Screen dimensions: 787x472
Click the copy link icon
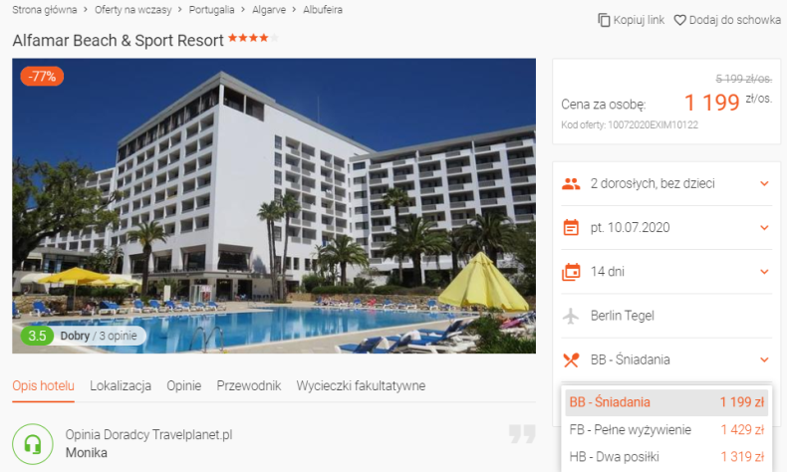tap(604, 20)
